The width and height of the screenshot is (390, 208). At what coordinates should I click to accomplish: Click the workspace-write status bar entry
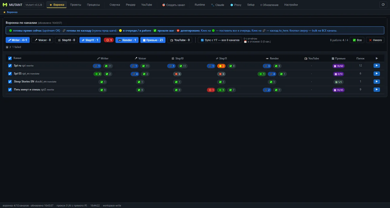112,205
